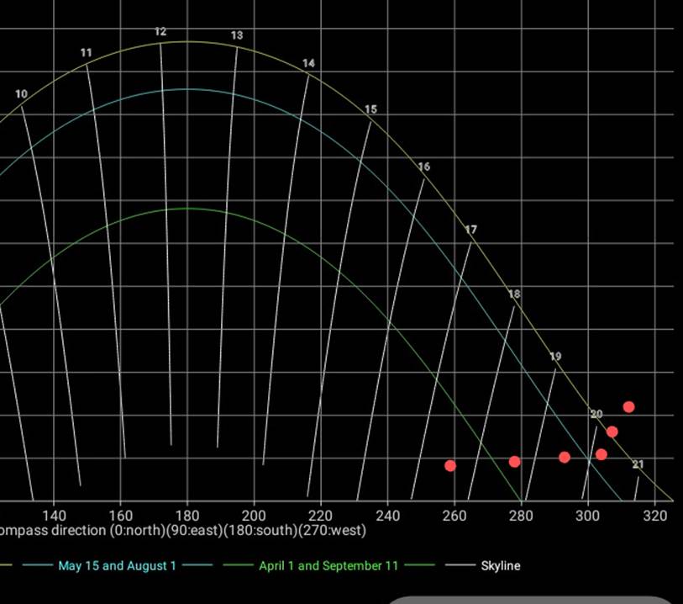Viewport: 683px width, 604px height.
Task: Toggle April 1 and September 11 legend entry
Action: point(328,566)
